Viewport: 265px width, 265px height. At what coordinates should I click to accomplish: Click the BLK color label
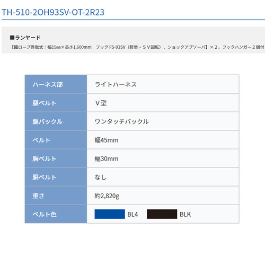coord(185,215)
